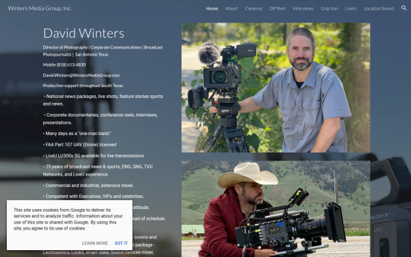Viewport: 411px width, 257px height.
Task: Click the 'Corporate documentaries' bullet
Action: (100, 119)
